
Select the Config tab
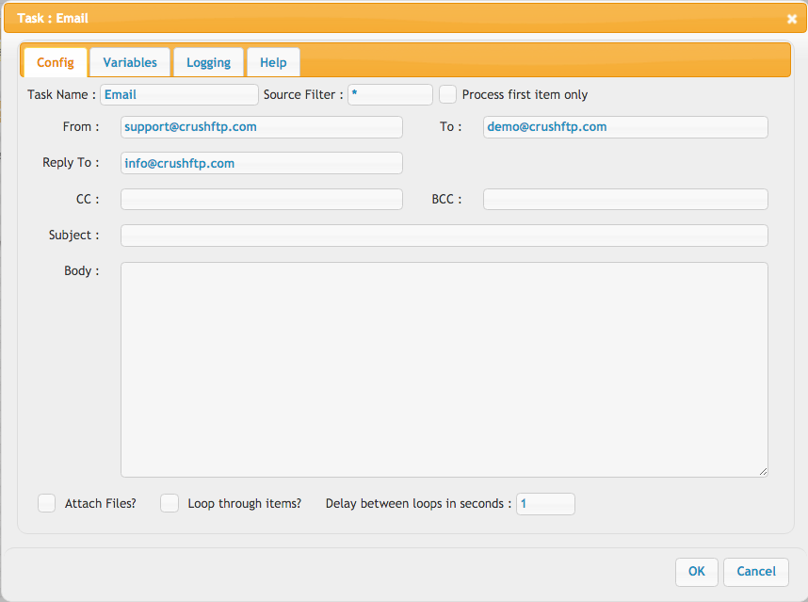pos(56,62)
